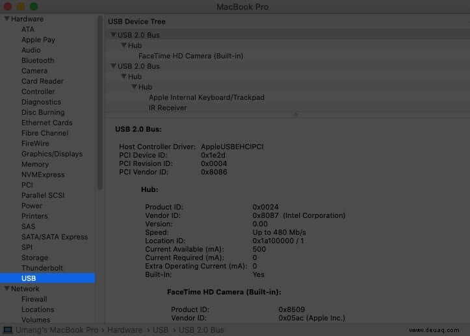Click the pane splitter handle below device tree

(296, 114)
